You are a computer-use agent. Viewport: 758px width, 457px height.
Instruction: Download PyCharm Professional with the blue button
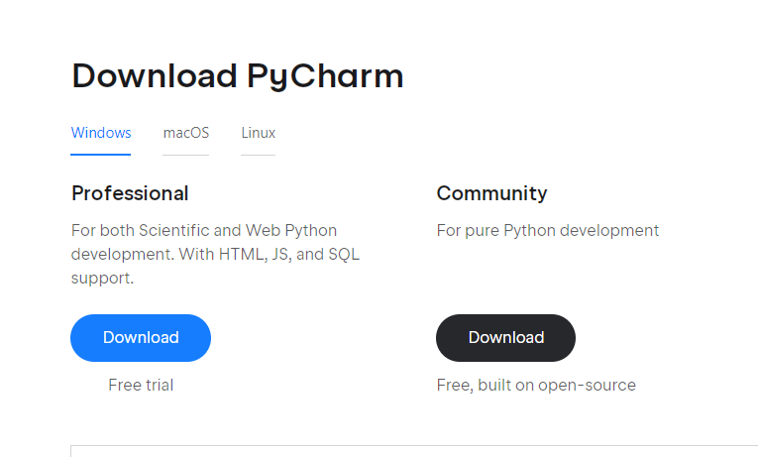tap(141, 338)
